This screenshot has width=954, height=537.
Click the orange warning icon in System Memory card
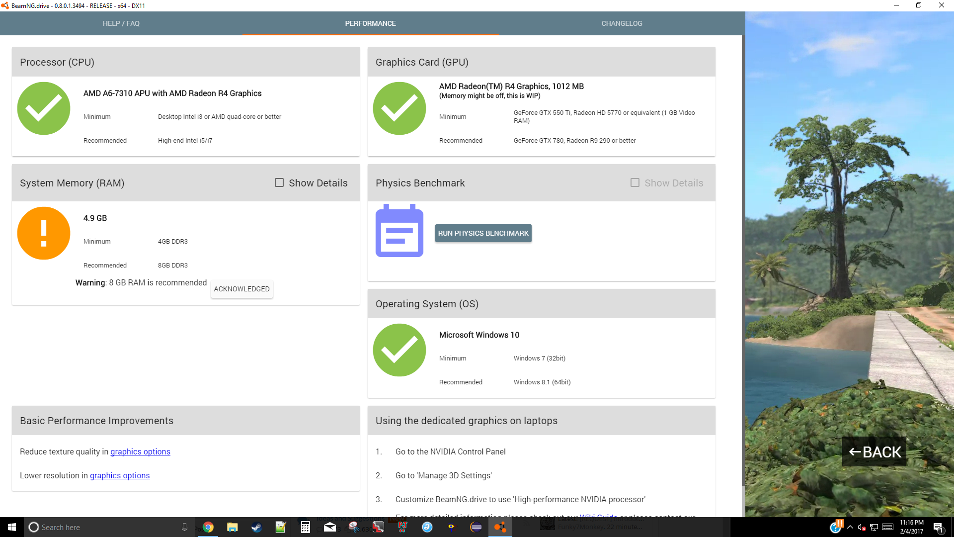tap(44, 233)
